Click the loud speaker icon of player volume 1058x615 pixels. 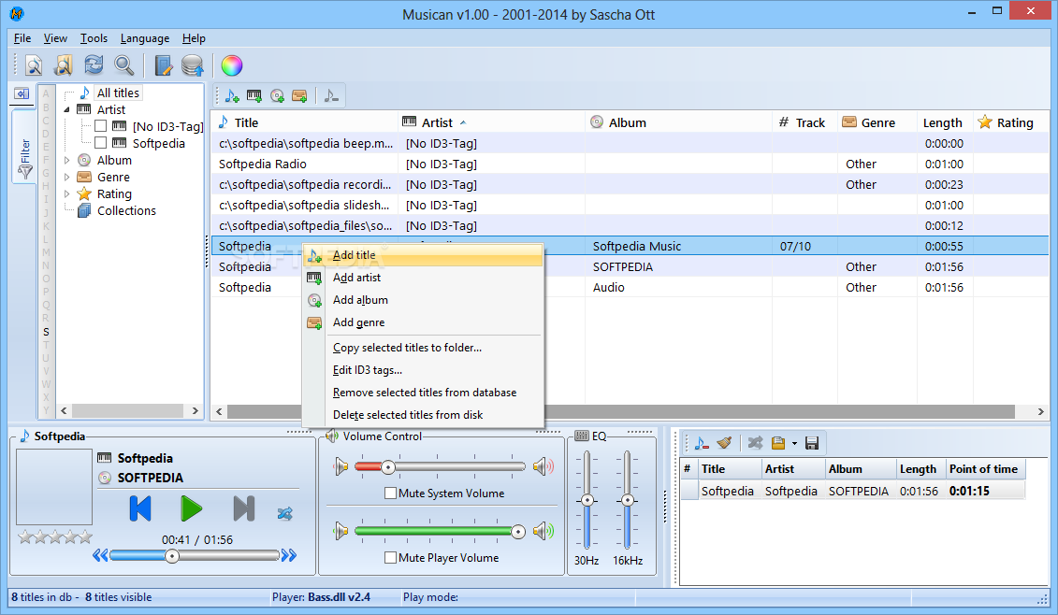(x=543, y=532)
